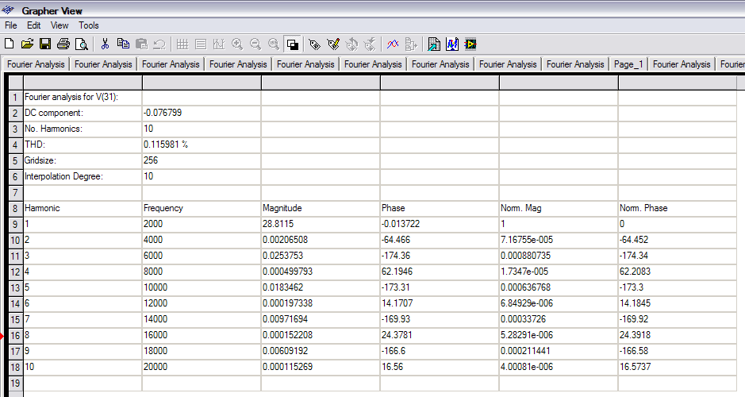This screenshot has height=397, width=745.
Task: Click the column header above Frequency values
Action: (x=202, y=83)
